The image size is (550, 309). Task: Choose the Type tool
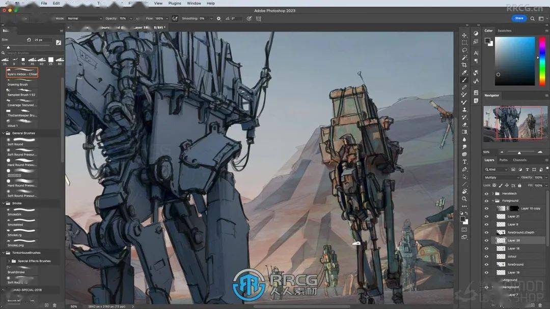464,162
